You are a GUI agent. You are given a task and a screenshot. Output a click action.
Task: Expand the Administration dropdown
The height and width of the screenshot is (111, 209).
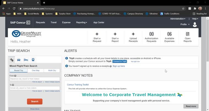[178, 19]
